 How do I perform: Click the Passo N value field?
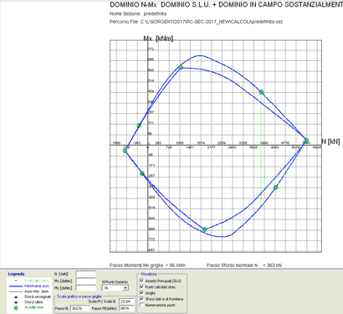80,308
